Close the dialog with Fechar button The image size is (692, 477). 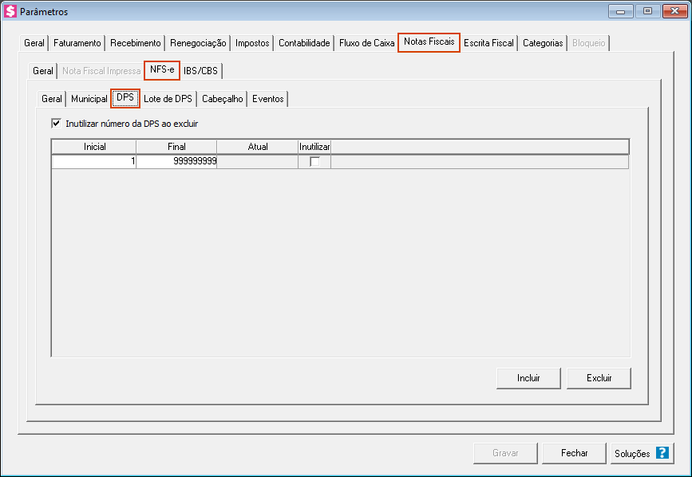click(x=574, y=453)
